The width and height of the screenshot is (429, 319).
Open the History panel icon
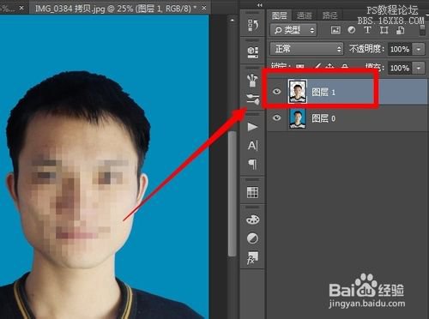(253, 25)
